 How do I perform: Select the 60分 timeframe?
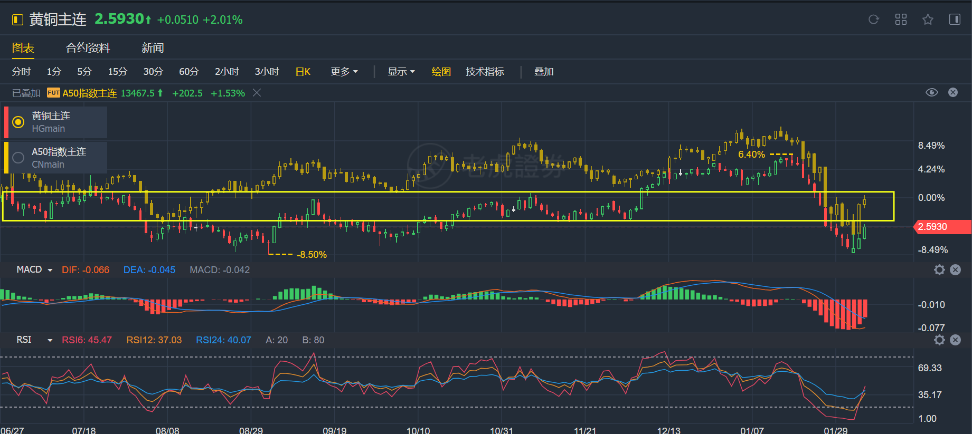coord(188,72)
